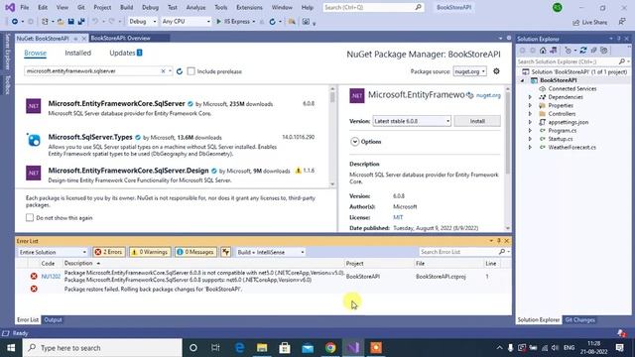Open the Version Latest stable dropdown

point(412,121)
